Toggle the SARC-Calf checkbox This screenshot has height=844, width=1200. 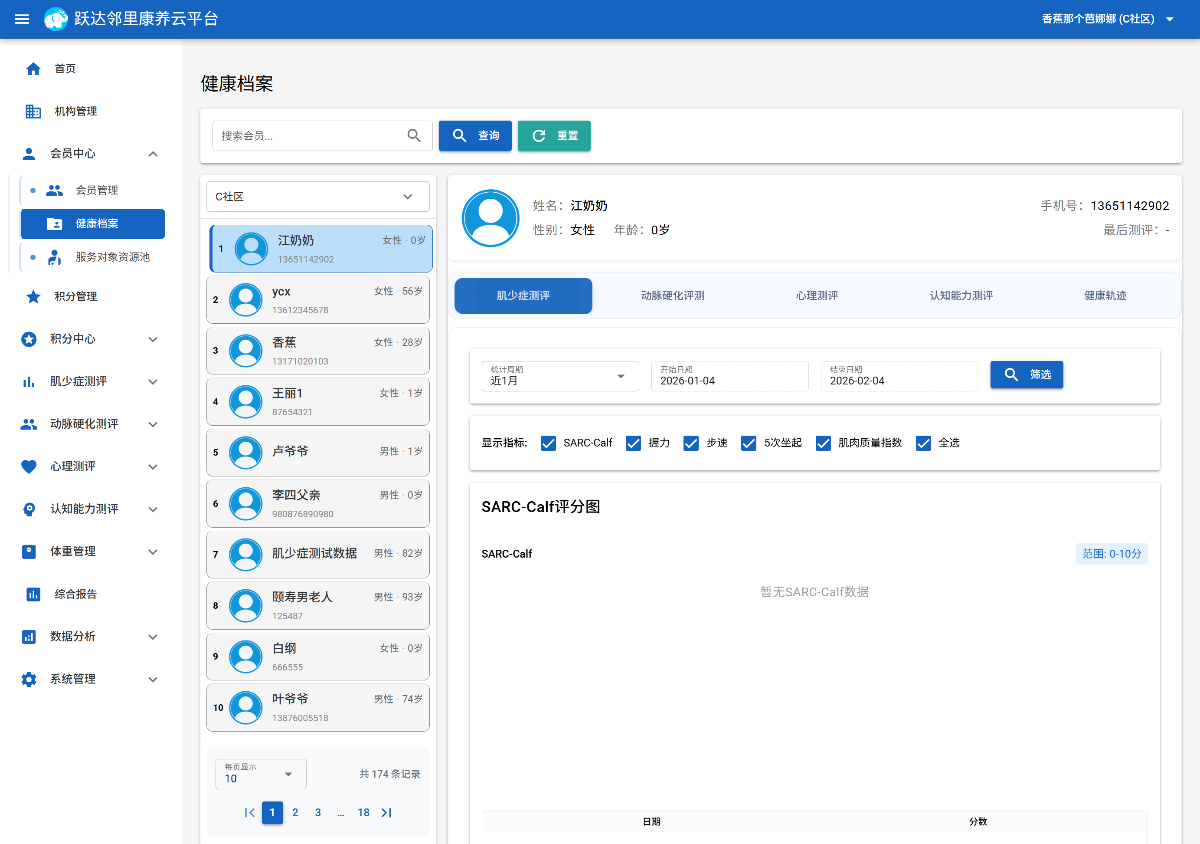[x=548, y=443]
